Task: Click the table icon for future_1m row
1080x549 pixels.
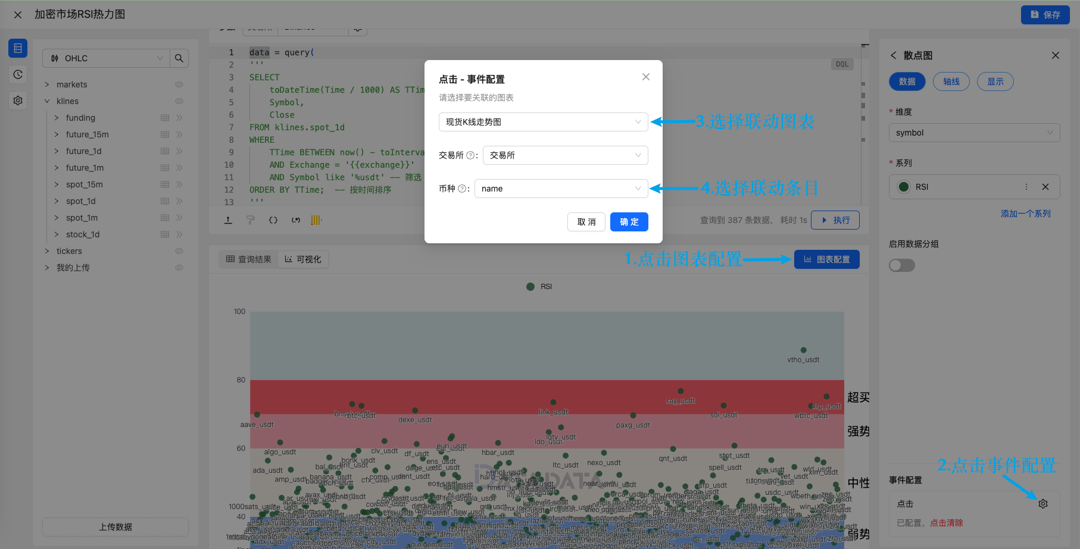Action: [165, 168]
